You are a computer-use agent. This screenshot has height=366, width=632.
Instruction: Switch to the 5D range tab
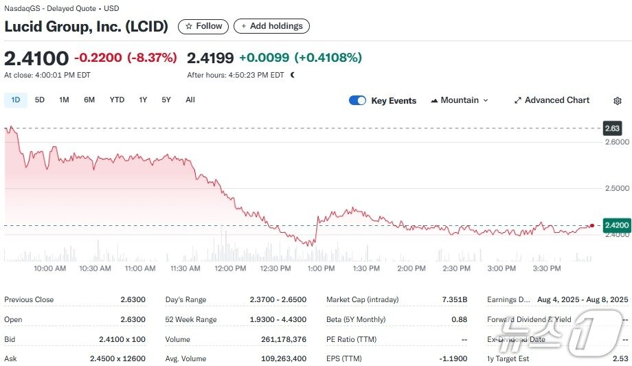[x=40, y=100]
